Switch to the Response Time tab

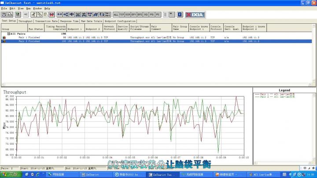tap(70, 21)
